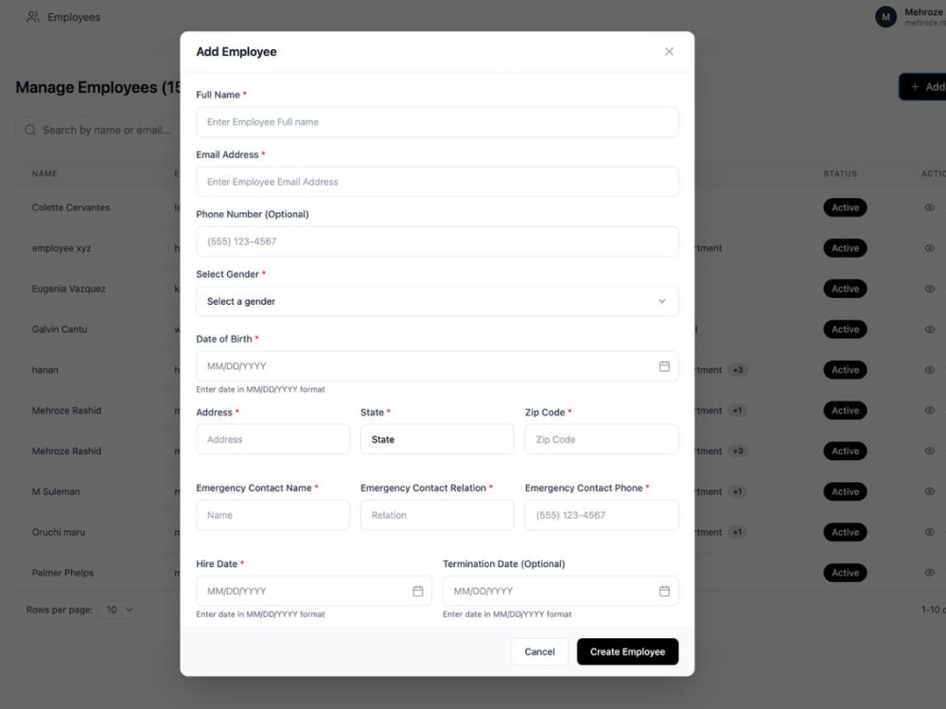946x709 pixels.
Task: Select the Colette Cervantes name cell
Action: coord(71,207)
